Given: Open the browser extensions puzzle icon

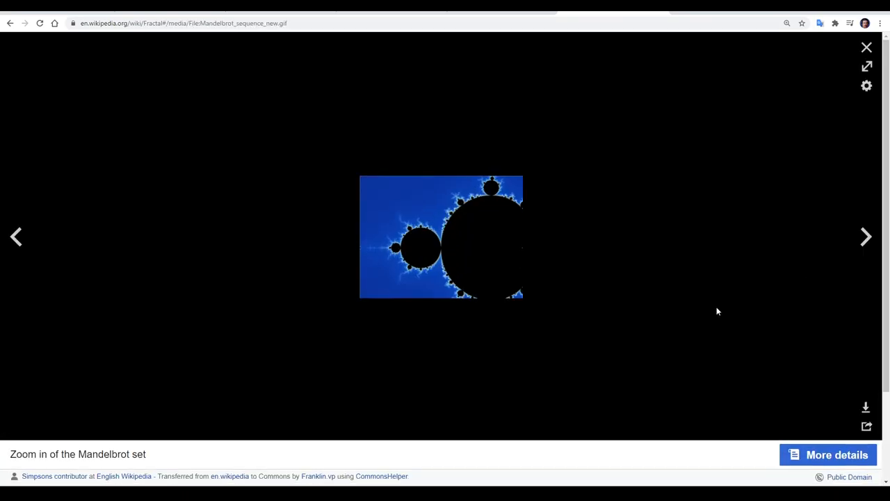Looking at the screenshot, I should point(835,23).
